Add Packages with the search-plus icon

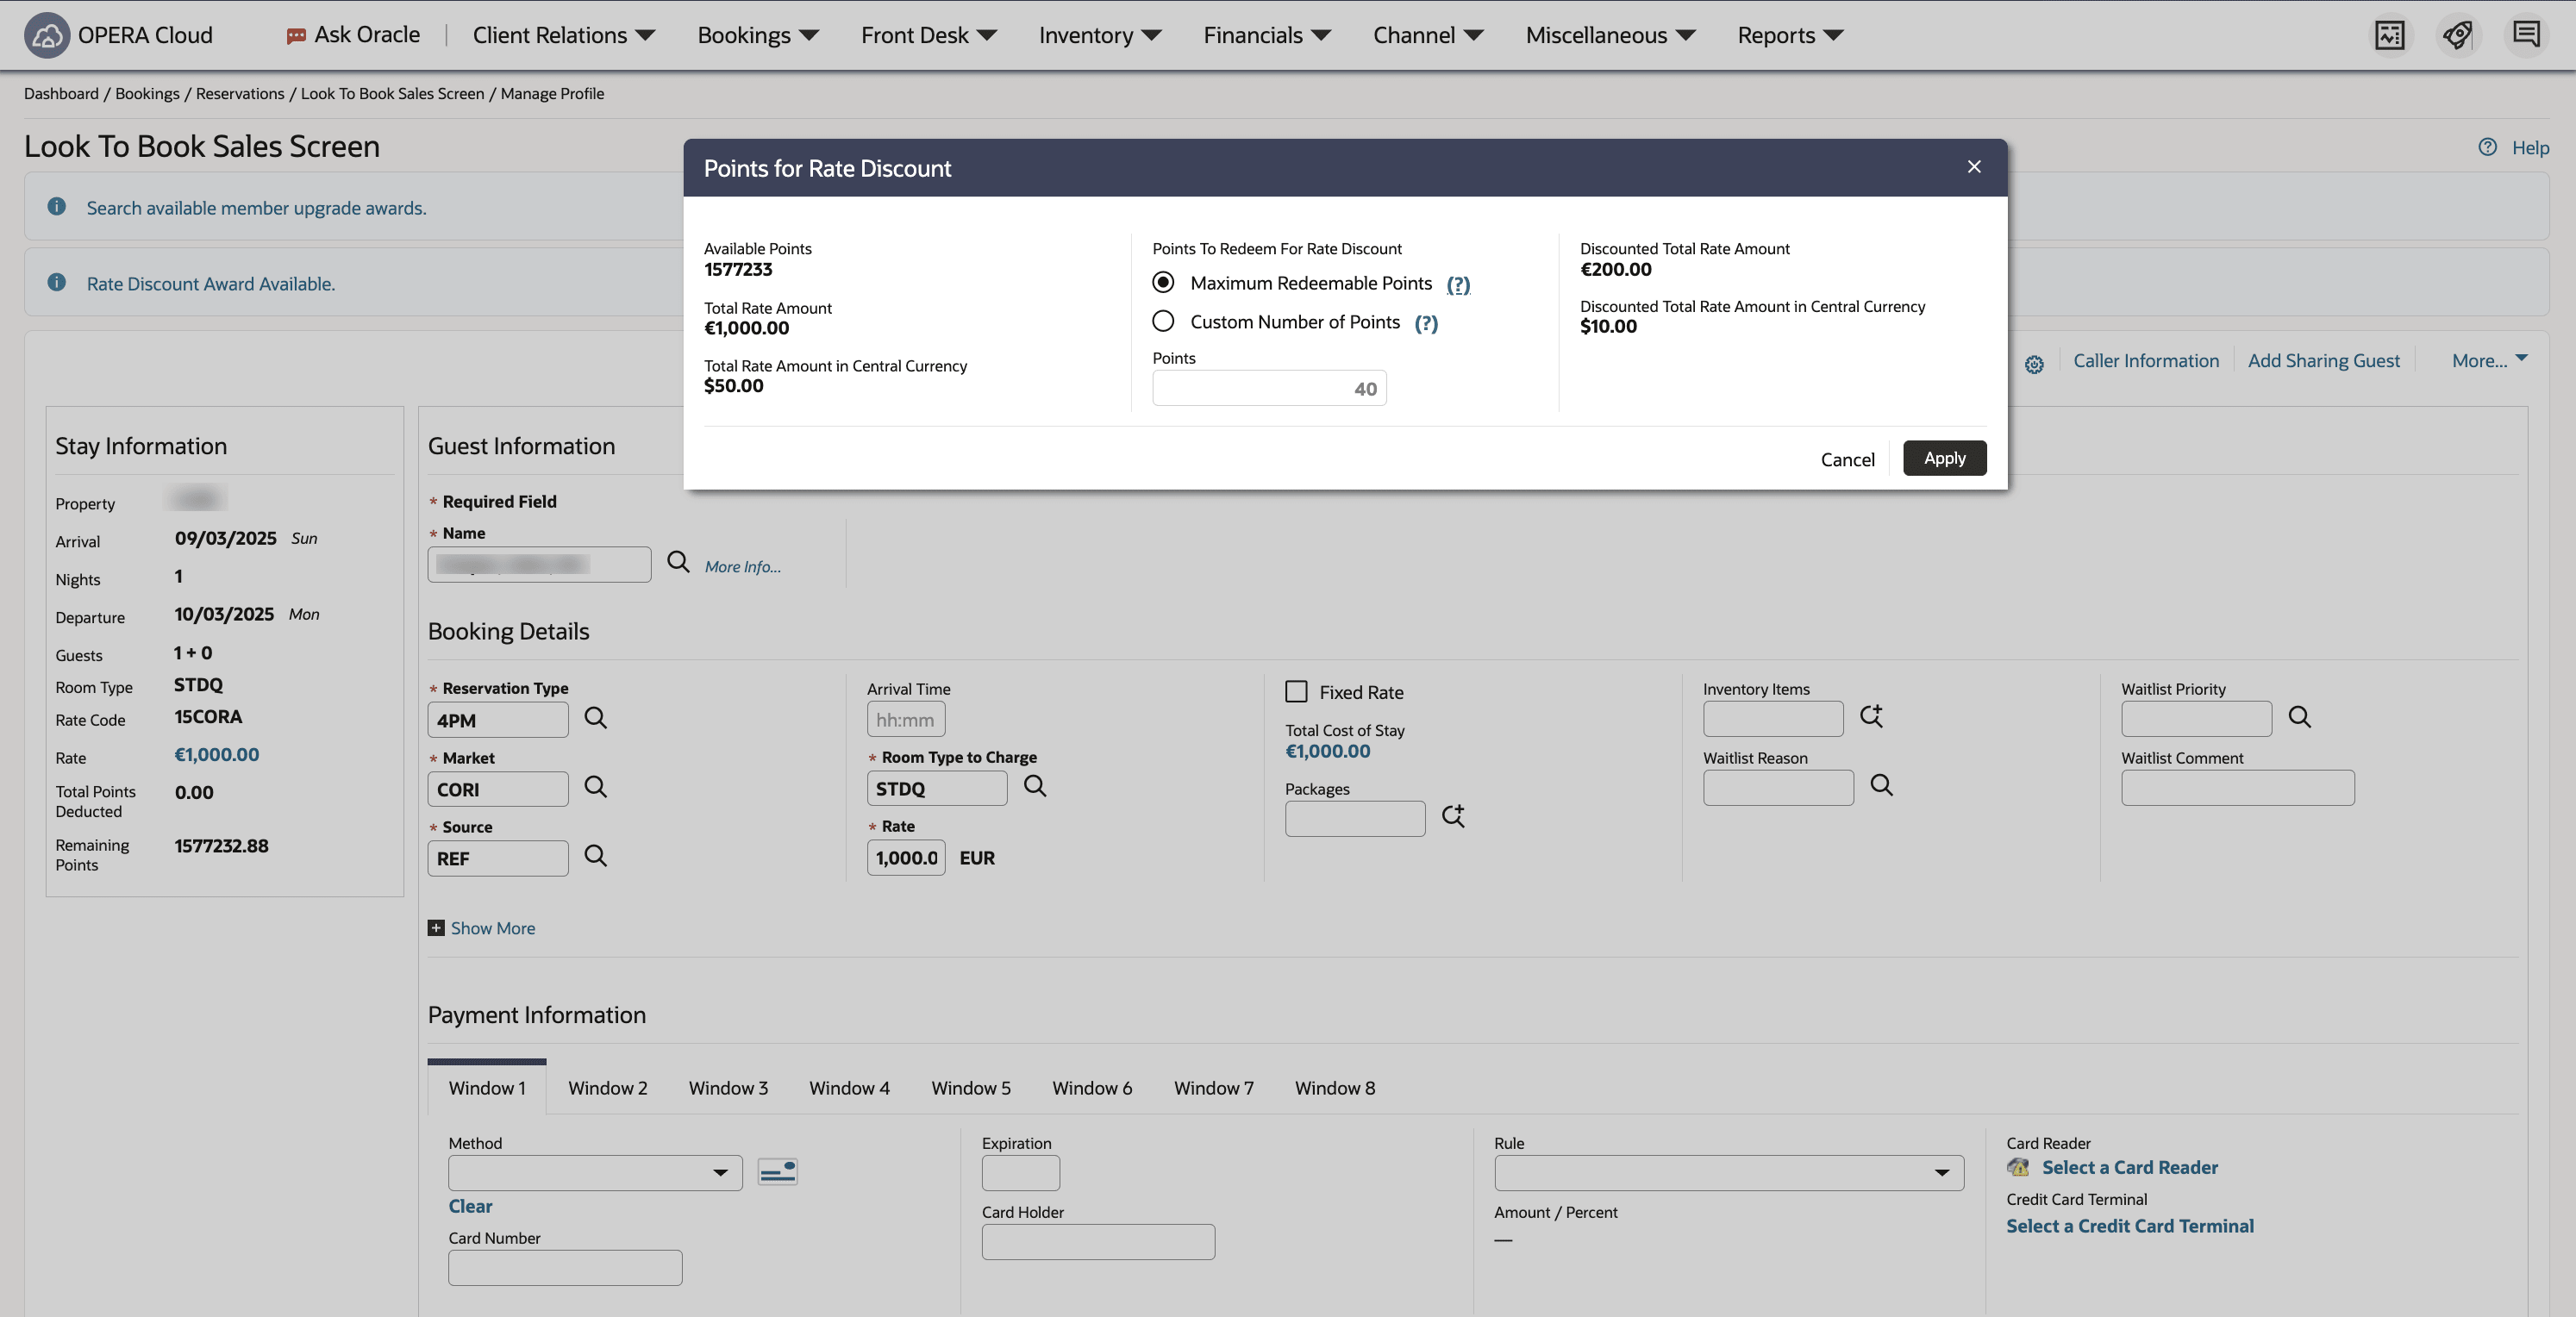(1453, 816)
